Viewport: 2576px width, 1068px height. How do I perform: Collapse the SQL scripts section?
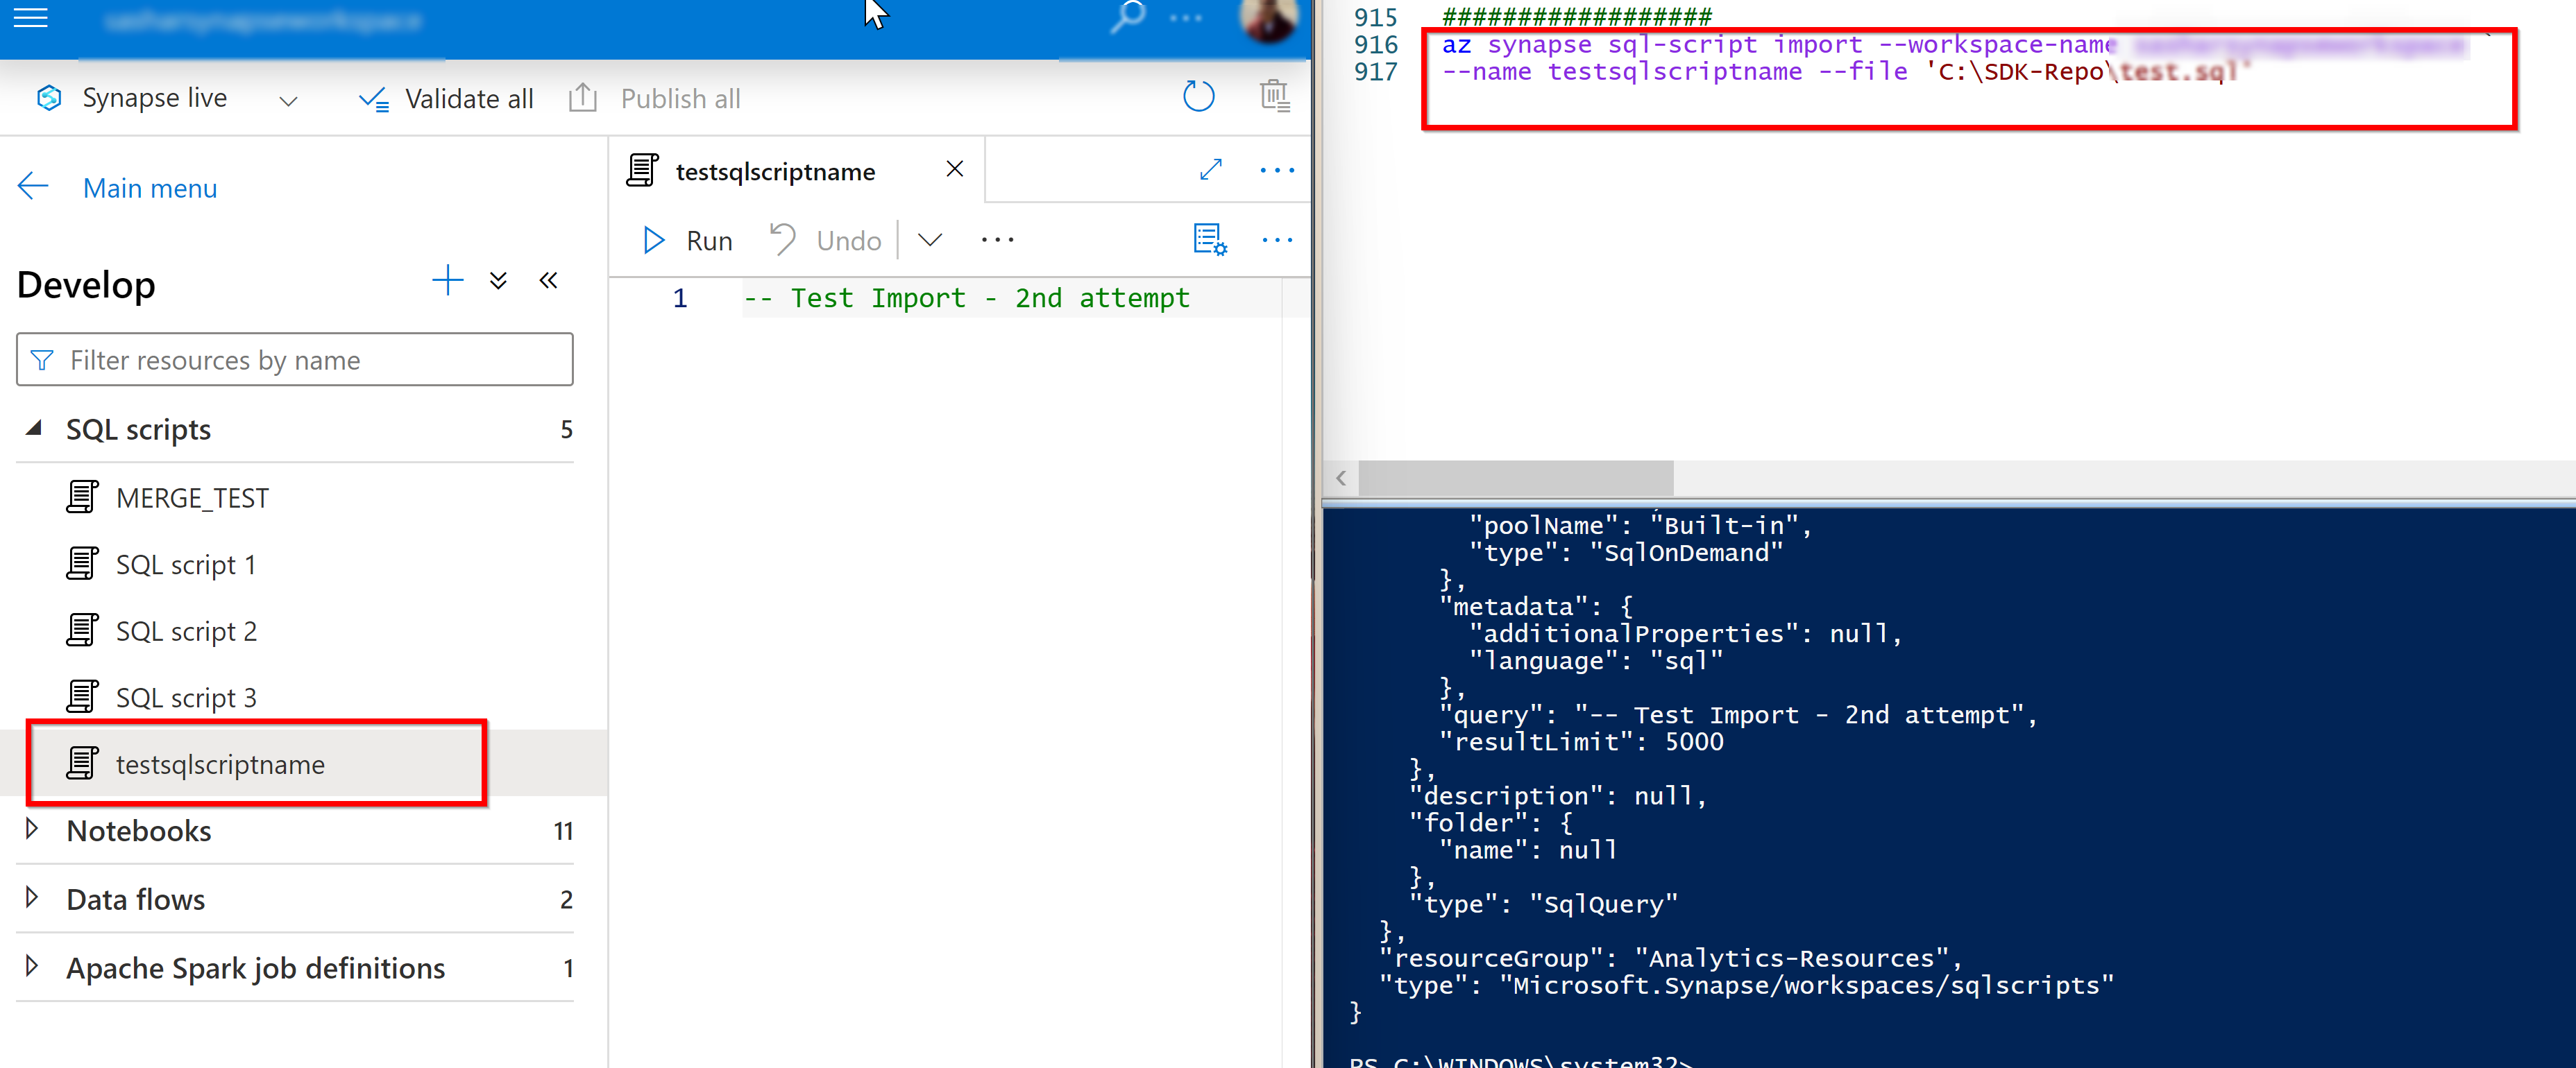tap(34, 428)
